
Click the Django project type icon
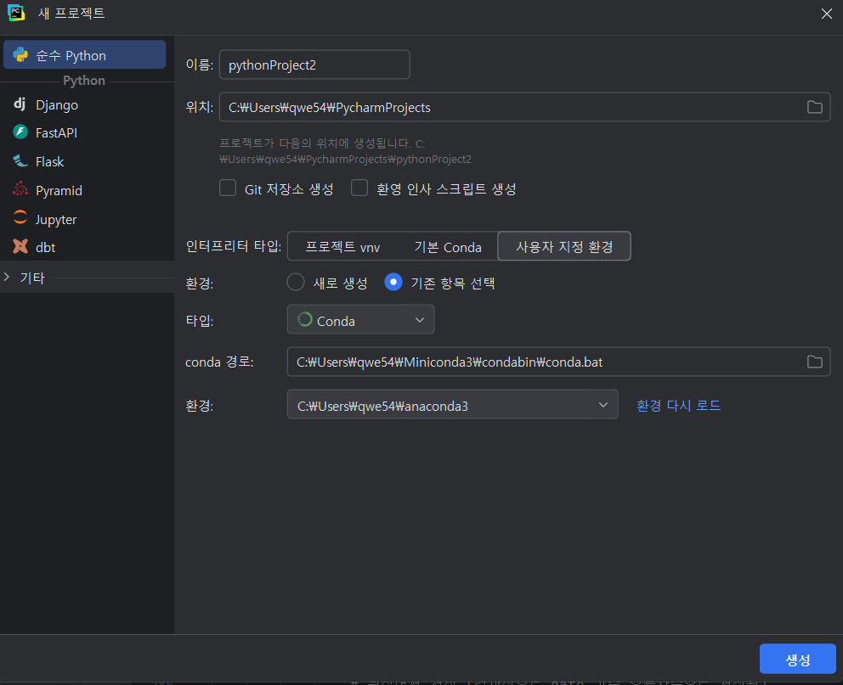[20, 104]
